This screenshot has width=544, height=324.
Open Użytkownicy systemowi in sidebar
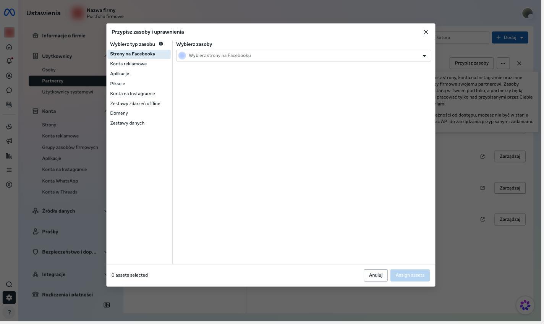click(68, 92)
